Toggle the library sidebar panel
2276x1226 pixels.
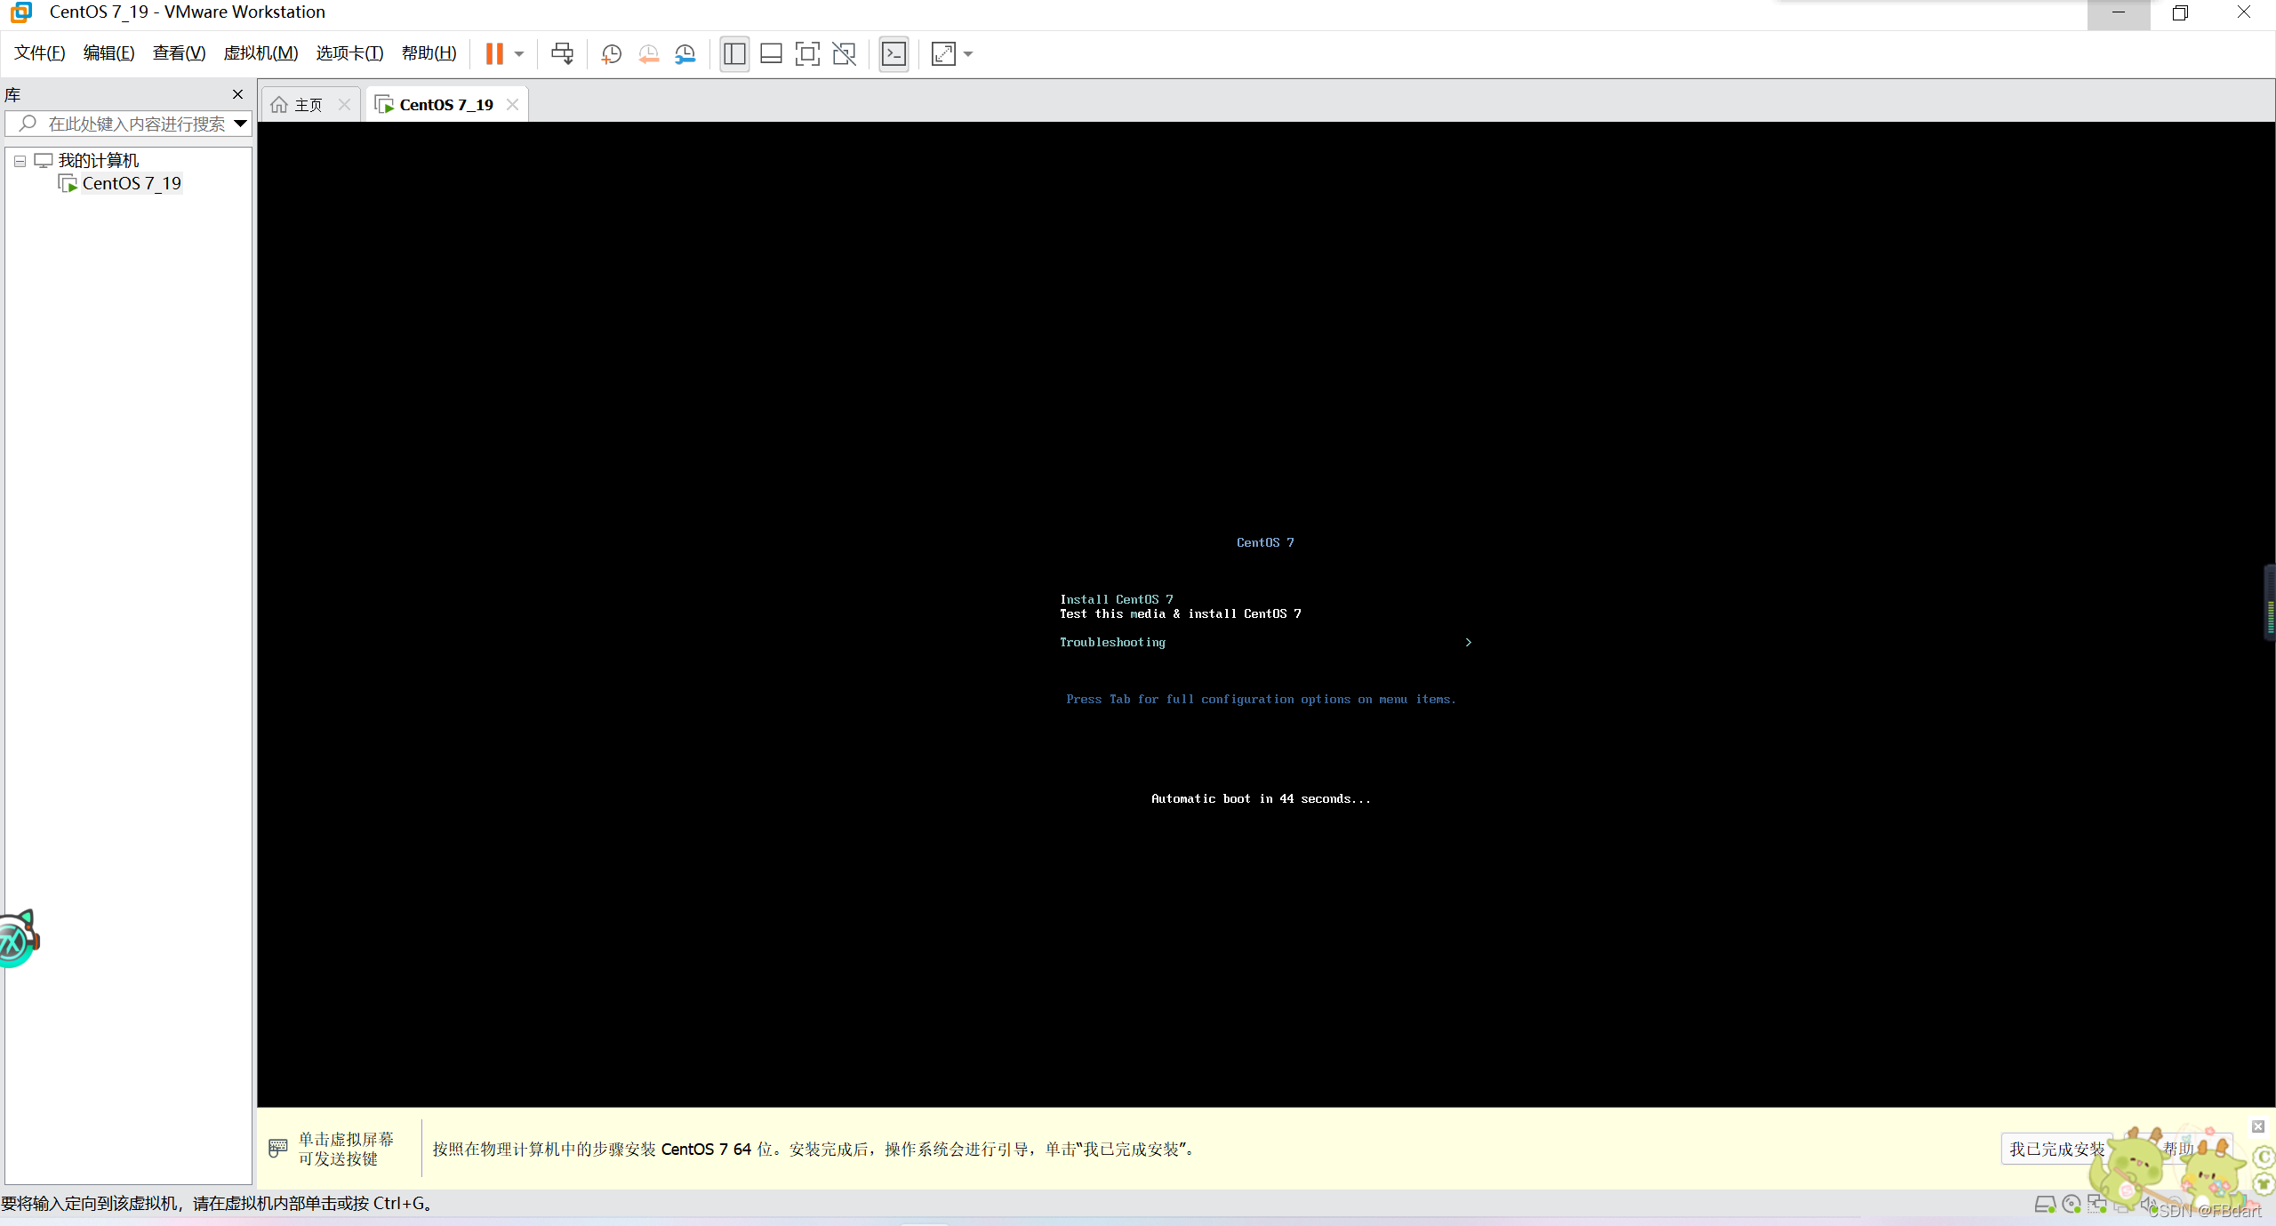734,54
